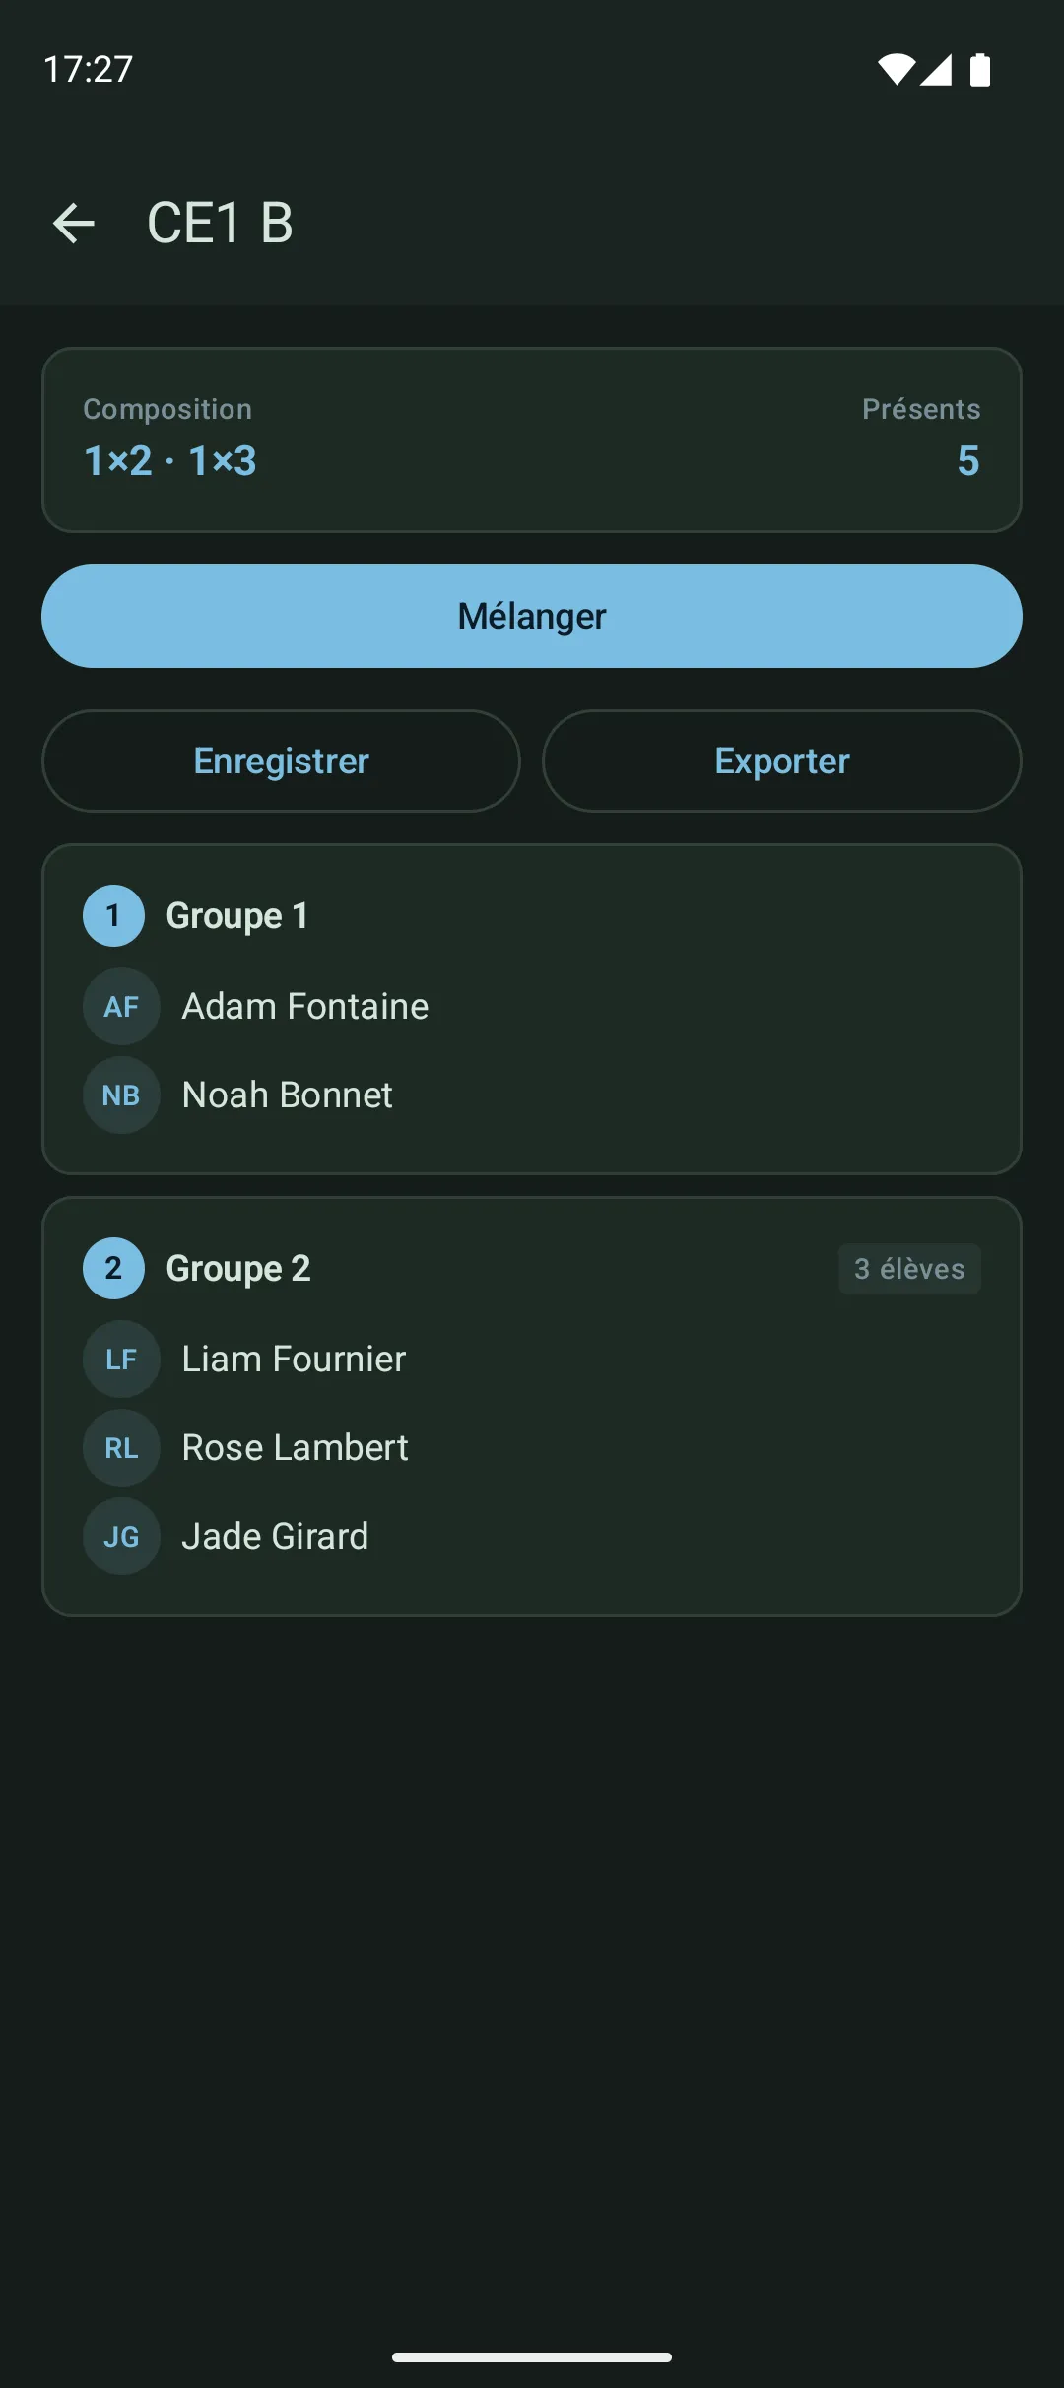
Task: Open the 3 élèves chip on Groupe 2
Action: tap(908, 1269)
